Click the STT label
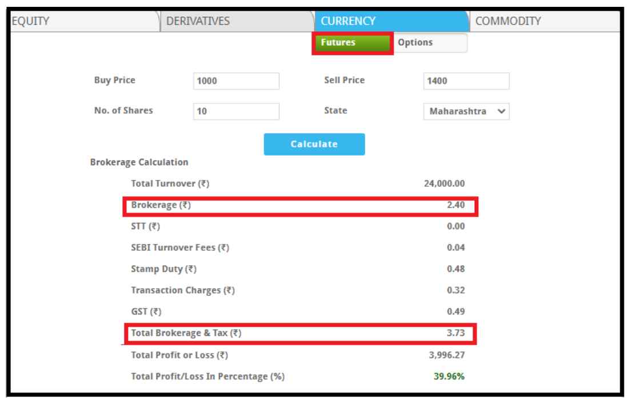Screen dimensions: 632x401 tap(146, 227)
